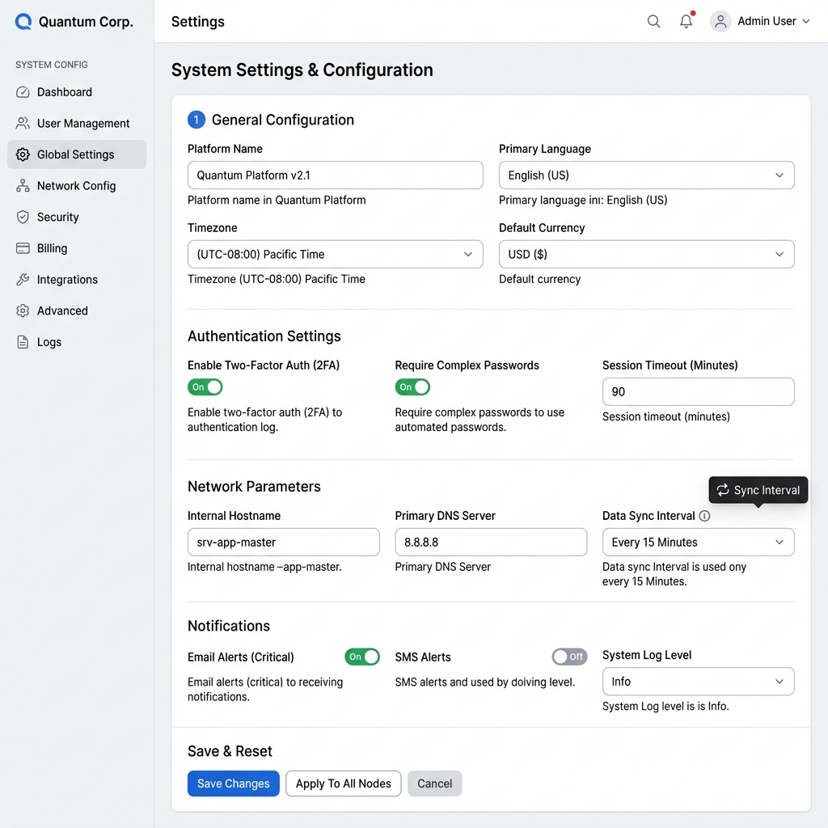Click the Security shield icon in sidebar
Viewport: 828px width, 828px height.
click(x=23, y=217)
